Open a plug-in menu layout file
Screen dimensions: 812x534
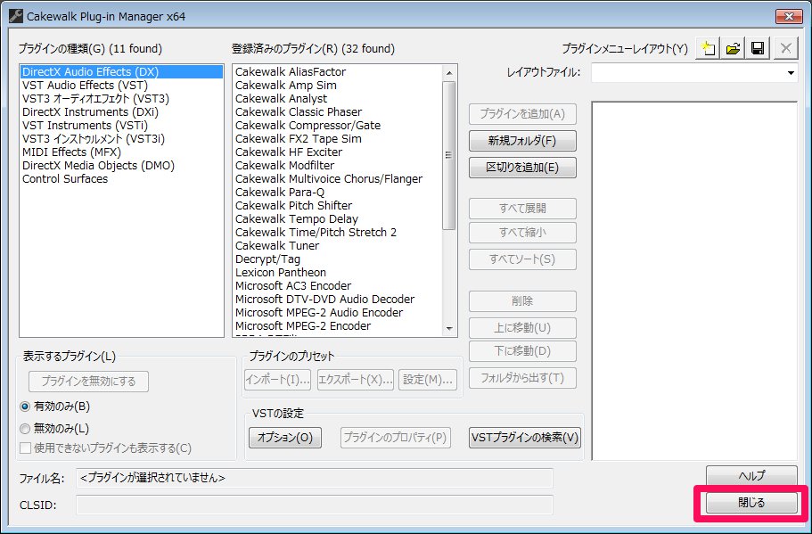pyautogui.click(x=733, y=49)
